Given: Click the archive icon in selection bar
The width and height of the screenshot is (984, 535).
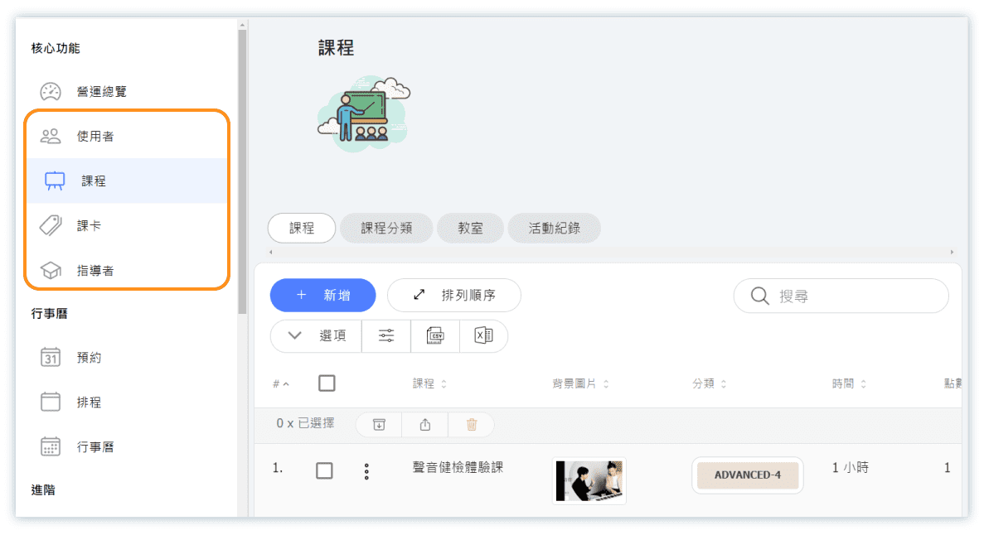Looking at the screenshot, I should tap(379, 424).
